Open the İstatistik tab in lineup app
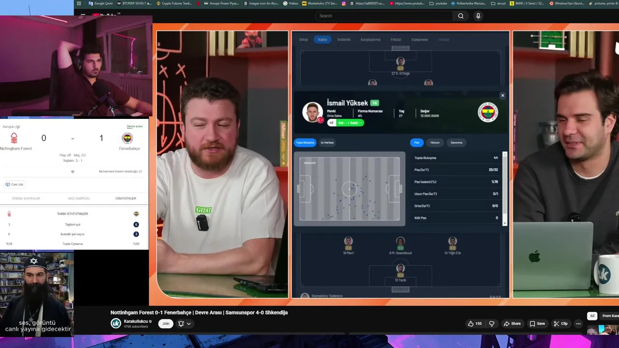Image resolution: width=619 pixels, height=348 pixels. pyautogui.click(x=344, y=39)
